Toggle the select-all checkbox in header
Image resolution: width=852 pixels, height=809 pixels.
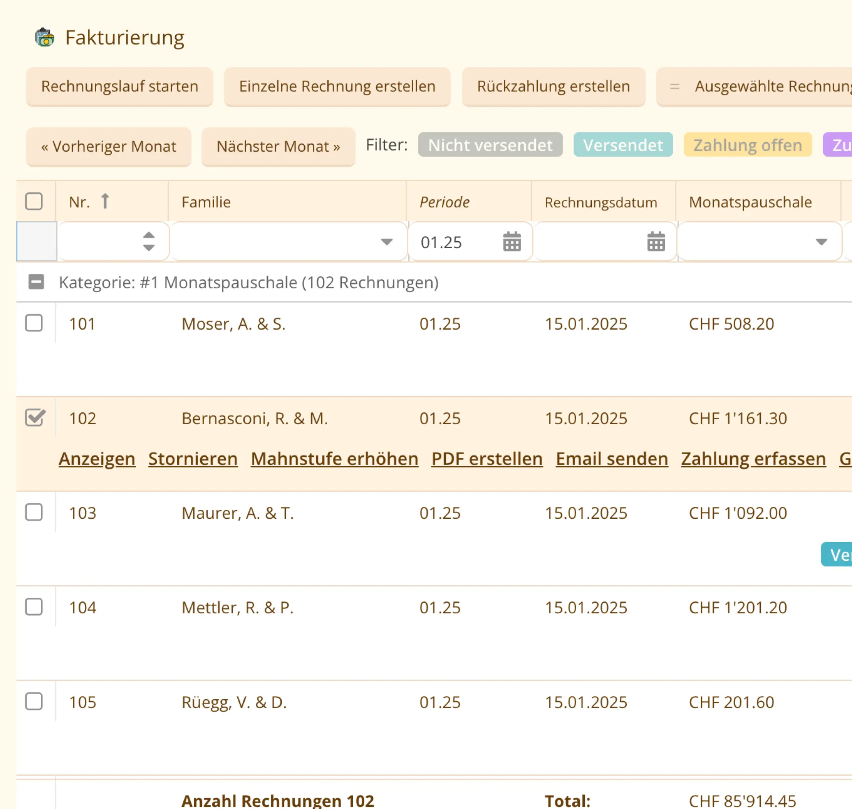point(34,201)
